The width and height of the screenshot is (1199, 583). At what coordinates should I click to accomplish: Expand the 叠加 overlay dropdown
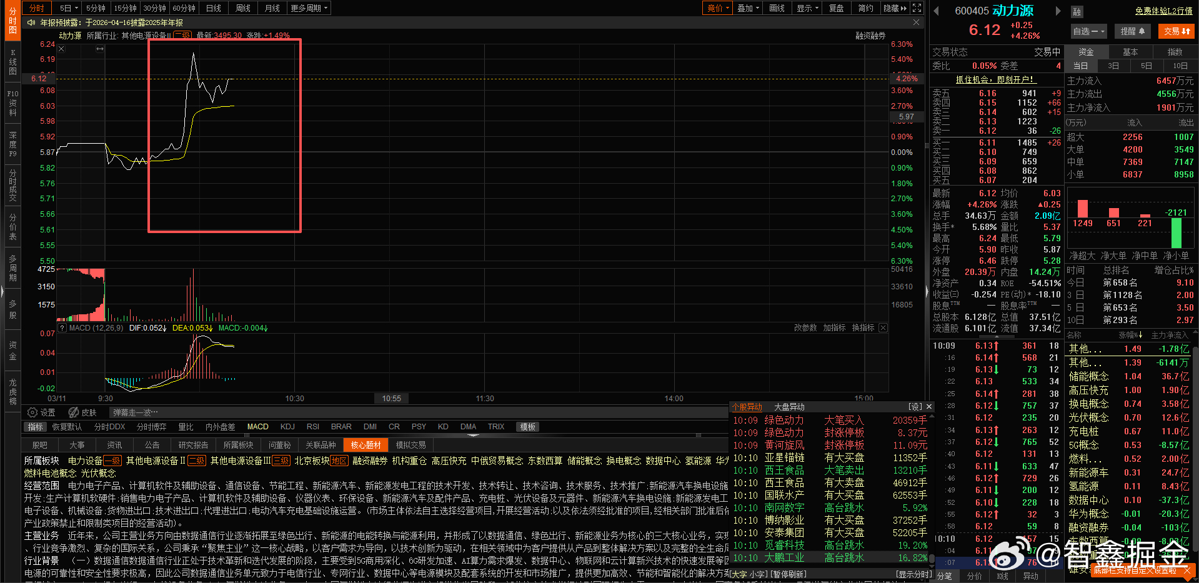tap(747, 8)
